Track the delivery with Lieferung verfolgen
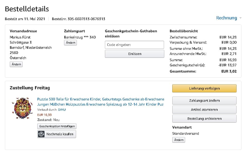The height and width of the screenshot is (152, 244). click(204, 88)
